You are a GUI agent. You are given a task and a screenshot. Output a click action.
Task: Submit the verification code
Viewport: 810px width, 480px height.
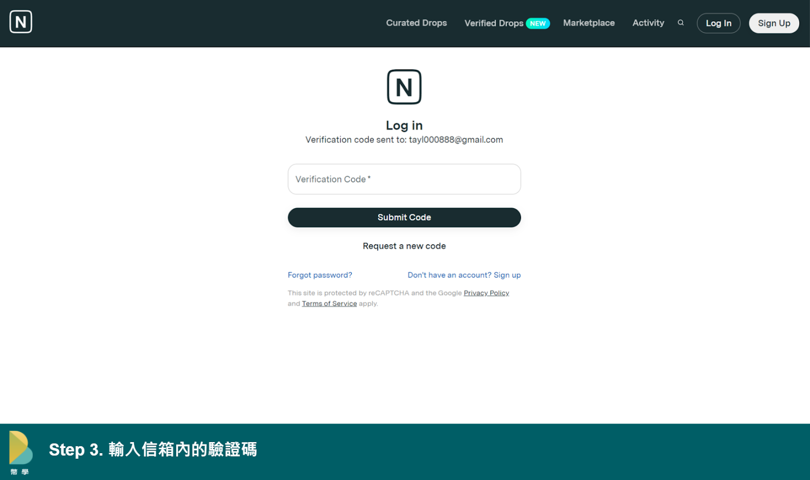pyautogui.click(x=404, y=218)
